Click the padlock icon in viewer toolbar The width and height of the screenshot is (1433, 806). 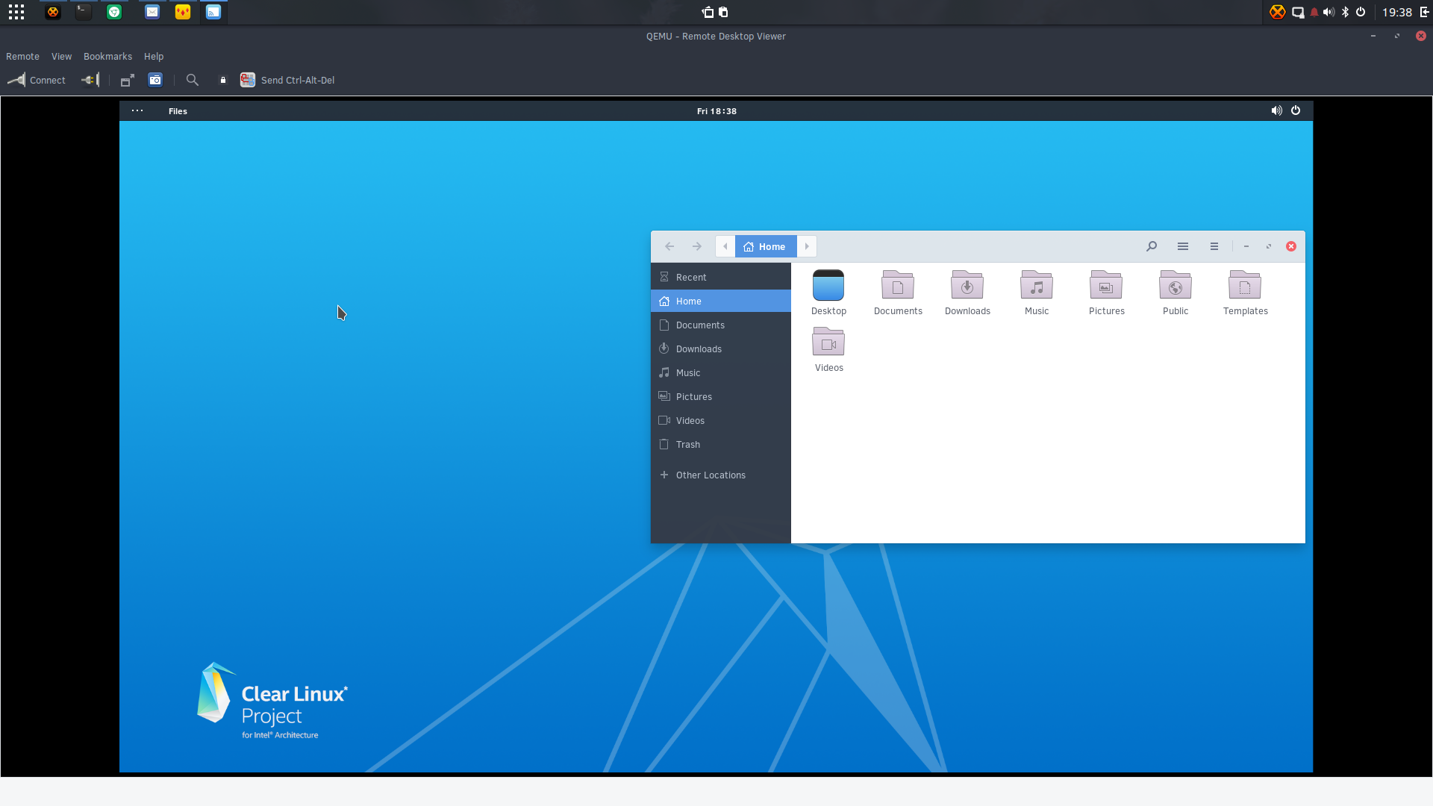[222, 80]
